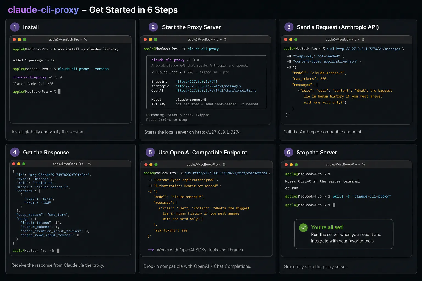The image size is (422, 281).
Task: Close the Stop the Server terminal window
Action: pyautogui.click(x=286, y=165)
